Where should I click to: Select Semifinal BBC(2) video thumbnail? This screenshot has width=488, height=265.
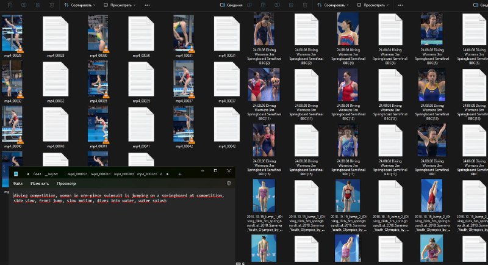tap(264, 29)
